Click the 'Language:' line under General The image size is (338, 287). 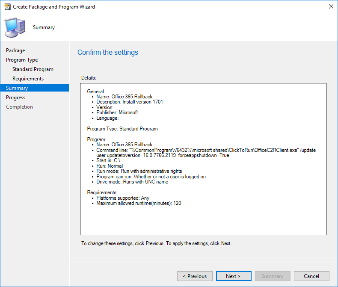coord(107,118)
